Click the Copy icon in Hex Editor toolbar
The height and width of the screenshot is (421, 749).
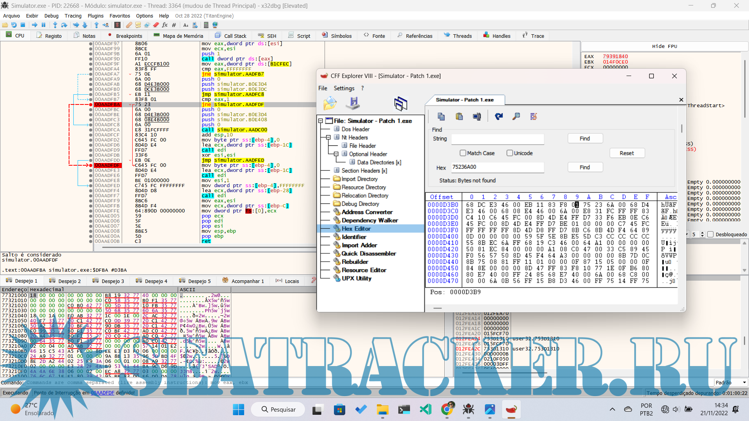point(441,116)
